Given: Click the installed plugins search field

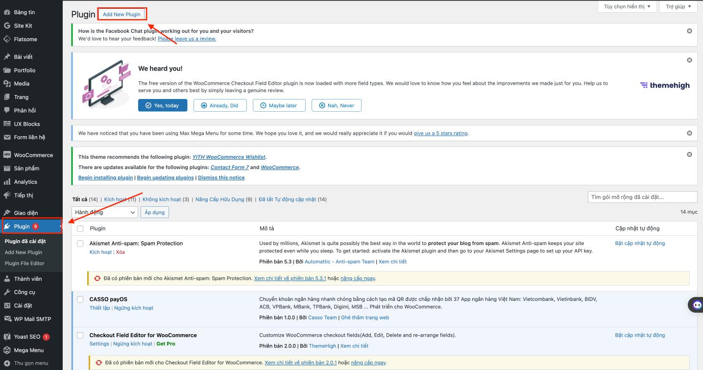Looking at the screenshot, I should pos(642,197).
